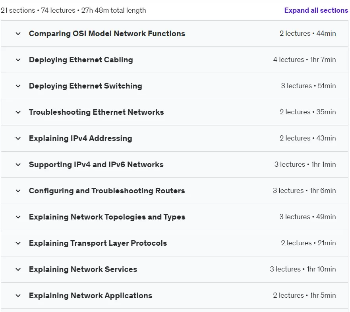The width and height of the screenshot is (350, 312).
Task: Click the Expand all sections link
Action: 316,10
